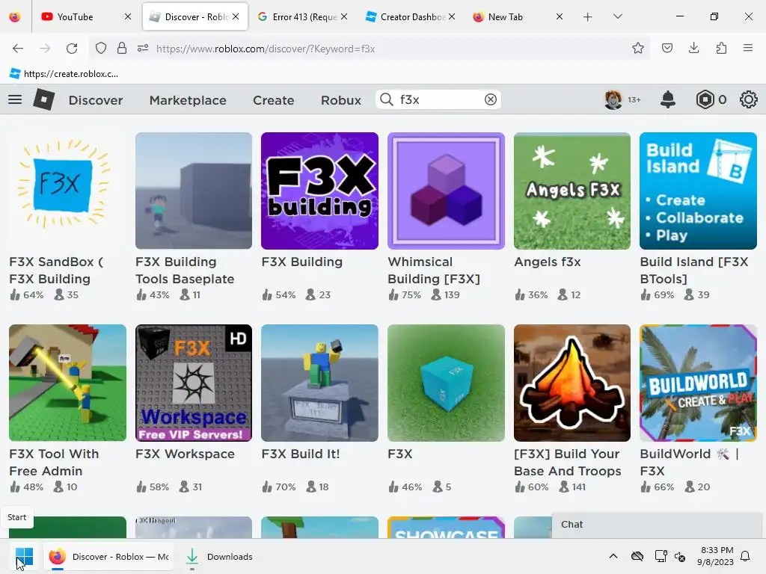Open volume muted tray icon
766x574 pixels.
[679, 556]
